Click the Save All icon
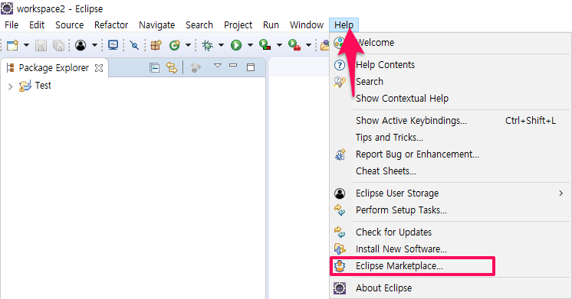The height and width of the screenshot is (299, 572). pos(58,45)
